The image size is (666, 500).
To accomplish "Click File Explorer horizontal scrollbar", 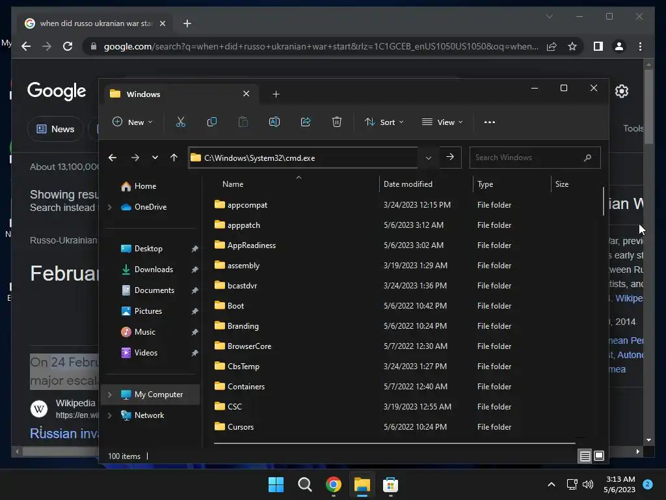I will pos(395,443).
